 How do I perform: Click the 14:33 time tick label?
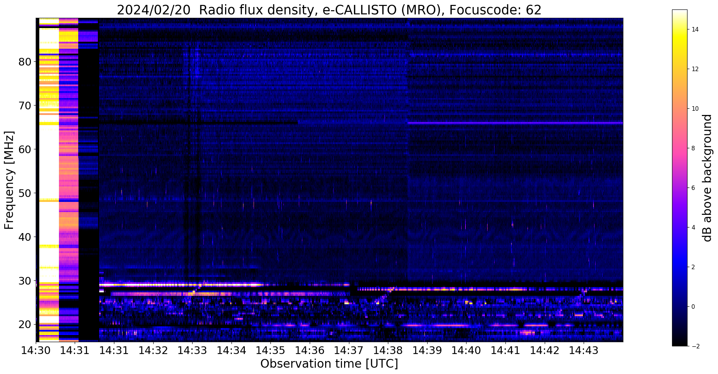[192, 350]
